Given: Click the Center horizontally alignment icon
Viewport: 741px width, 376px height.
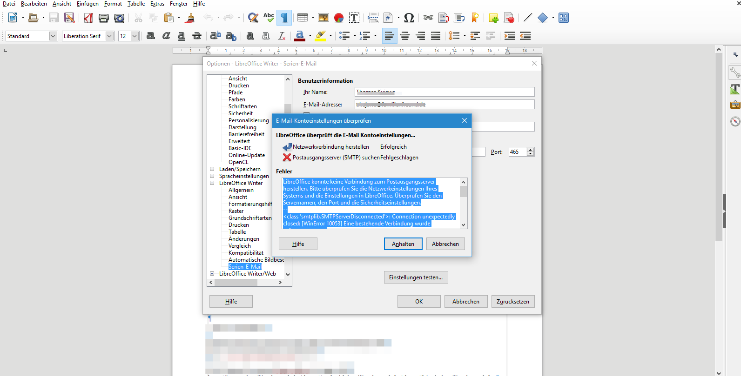Looking at the screenshot, I should coord(405,36).
